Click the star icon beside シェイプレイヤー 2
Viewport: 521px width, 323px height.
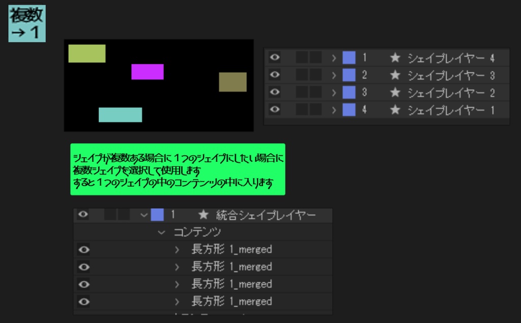396,92
